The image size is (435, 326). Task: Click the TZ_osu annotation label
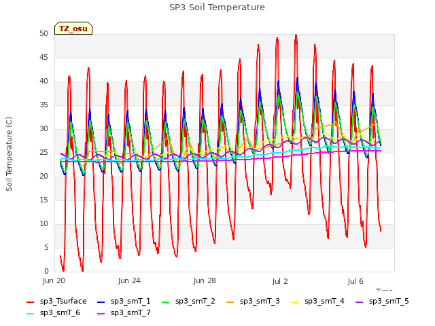[73, 29]
